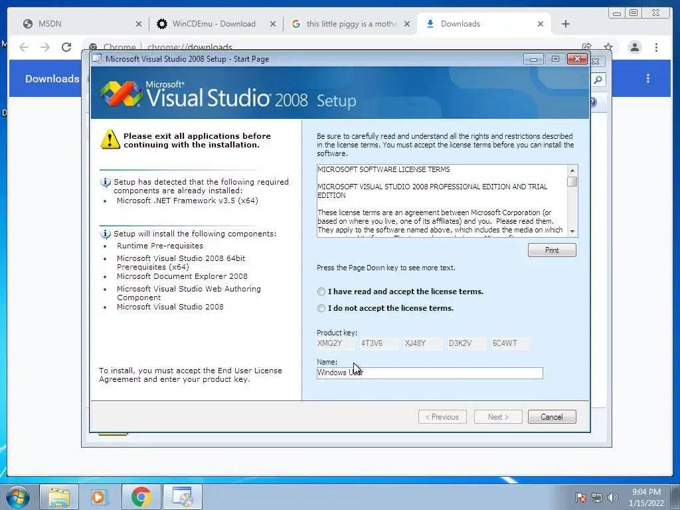
Task: Click the product key box XJ48Y
Action: tap(423, 344)
